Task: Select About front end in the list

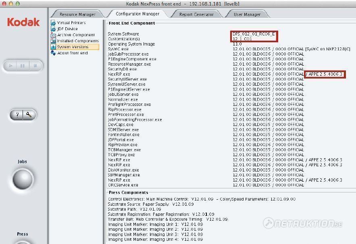Action: [73, 53]
